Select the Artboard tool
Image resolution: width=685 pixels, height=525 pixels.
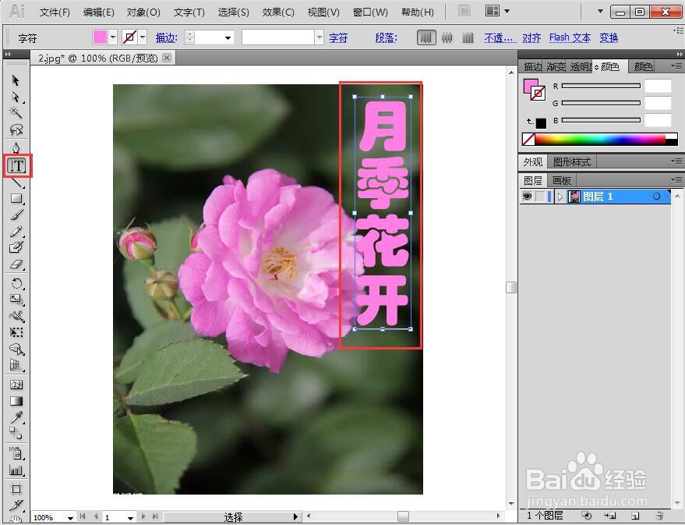pyautogui.click(x=16, y=488)
